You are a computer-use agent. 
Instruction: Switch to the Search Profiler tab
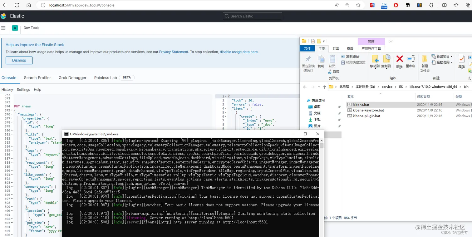[37, 78]
